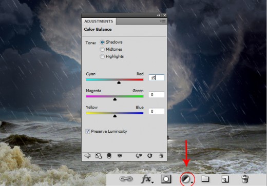Viewport: 267px width, 186px height.
Task: Add layer mask icon
Action: pyautogui.click(x=166, y=179)
